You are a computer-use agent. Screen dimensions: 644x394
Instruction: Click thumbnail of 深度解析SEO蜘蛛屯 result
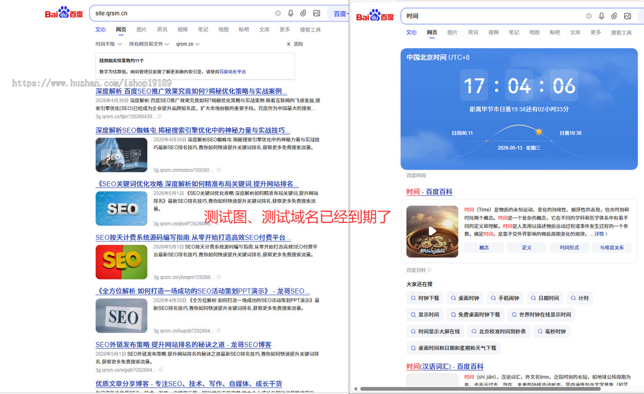pos(121,155)
